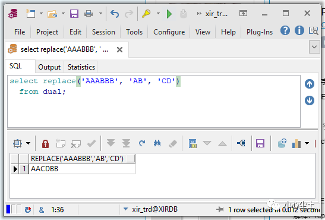Toggle single record view icon
The height and width of the screenshot is (220, 325).
click(193, 143)
